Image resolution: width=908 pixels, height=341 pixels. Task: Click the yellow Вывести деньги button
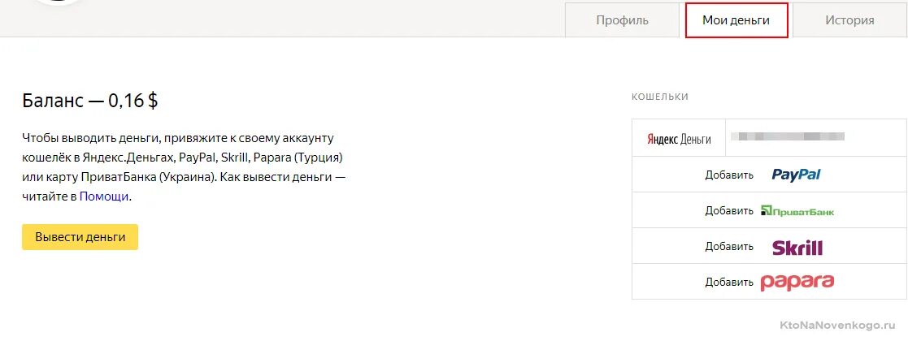[80, 237]
